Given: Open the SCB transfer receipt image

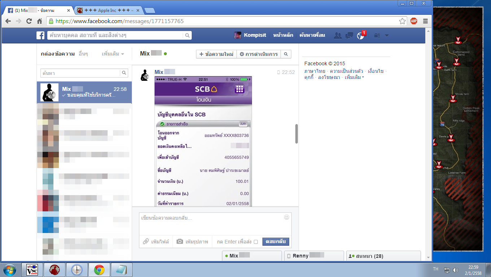Looking at the screenshot, I should 203,141.
